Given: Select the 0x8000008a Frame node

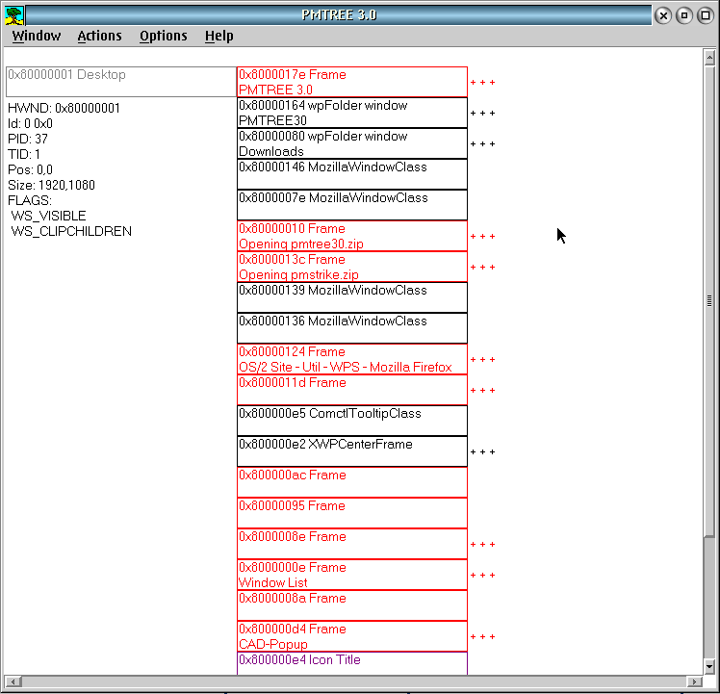Looking at the screenshot, I should click(x=352, y=604).
